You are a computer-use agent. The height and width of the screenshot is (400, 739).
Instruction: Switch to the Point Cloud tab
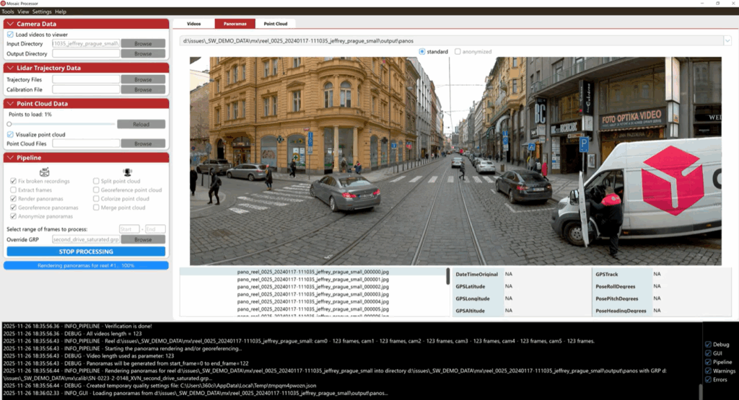click(x=275, y=24)
